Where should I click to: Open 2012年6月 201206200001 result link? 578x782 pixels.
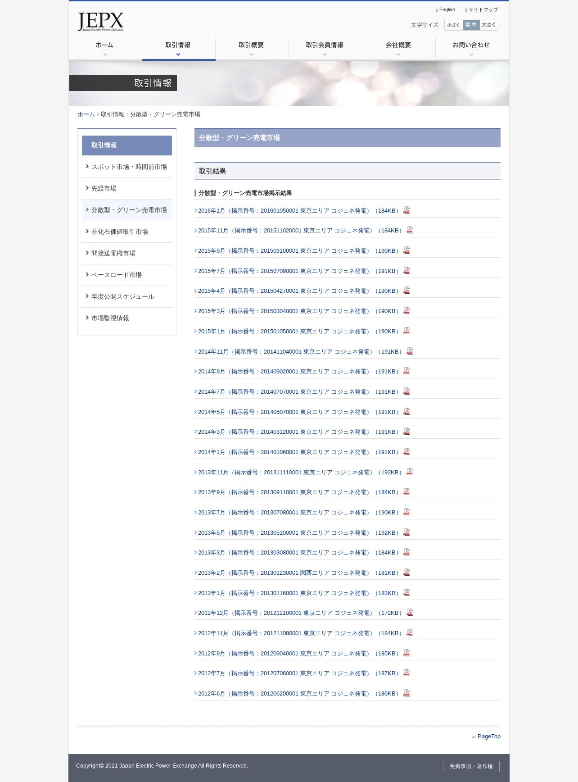coord(299,694)
